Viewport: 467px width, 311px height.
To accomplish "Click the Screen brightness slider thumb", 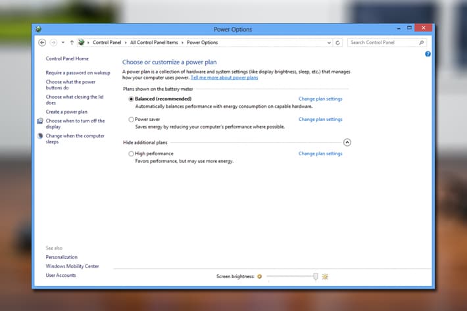I will pos(316,276).
